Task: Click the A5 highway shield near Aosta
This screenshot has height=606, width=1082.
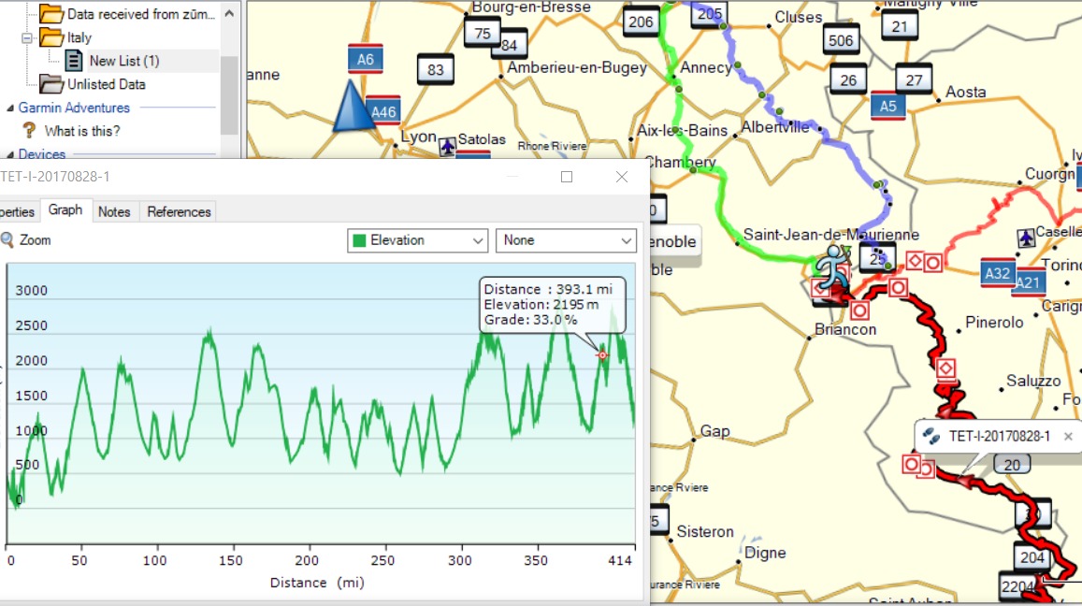Action: click(x=888, y=107)
